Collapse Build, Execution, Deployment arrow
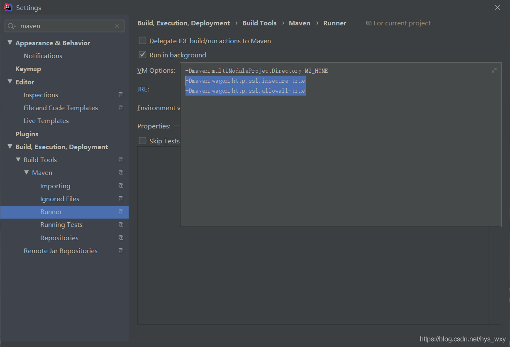 click(10, 147)
